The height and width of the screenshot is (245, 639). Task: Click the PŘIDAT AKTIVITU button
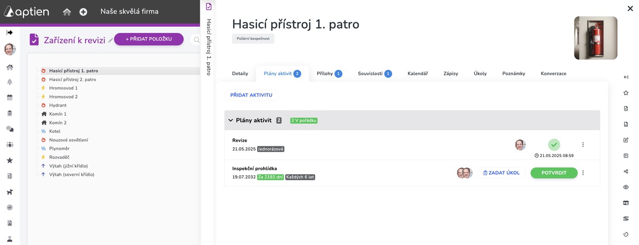[251, 95]
